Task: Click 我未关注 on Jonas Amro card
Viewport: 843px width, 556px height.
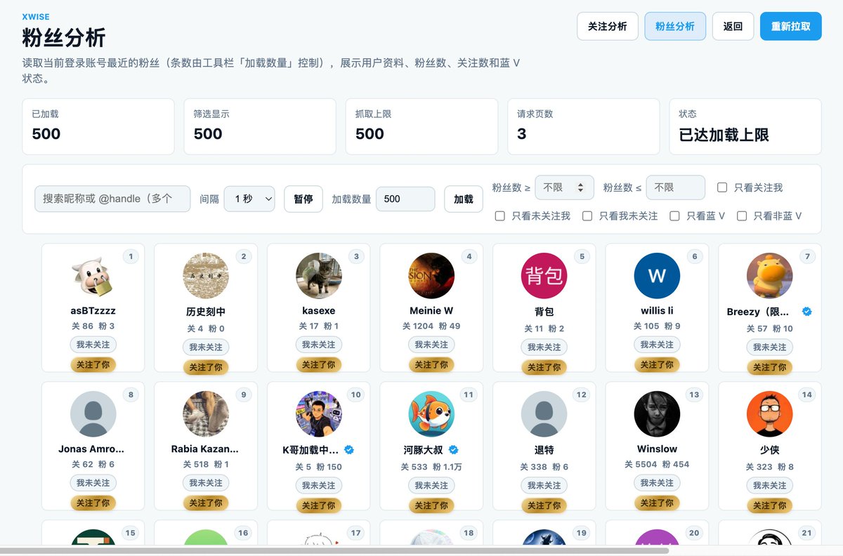Action: (x=93, y=483)
